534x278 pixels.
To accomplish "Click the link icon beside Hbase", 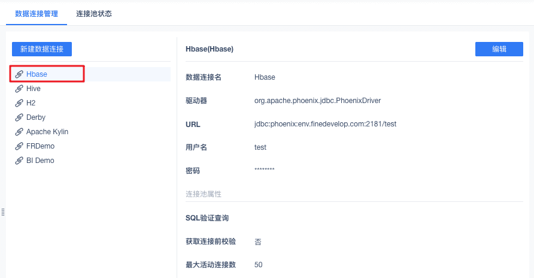I will [20, 74].
